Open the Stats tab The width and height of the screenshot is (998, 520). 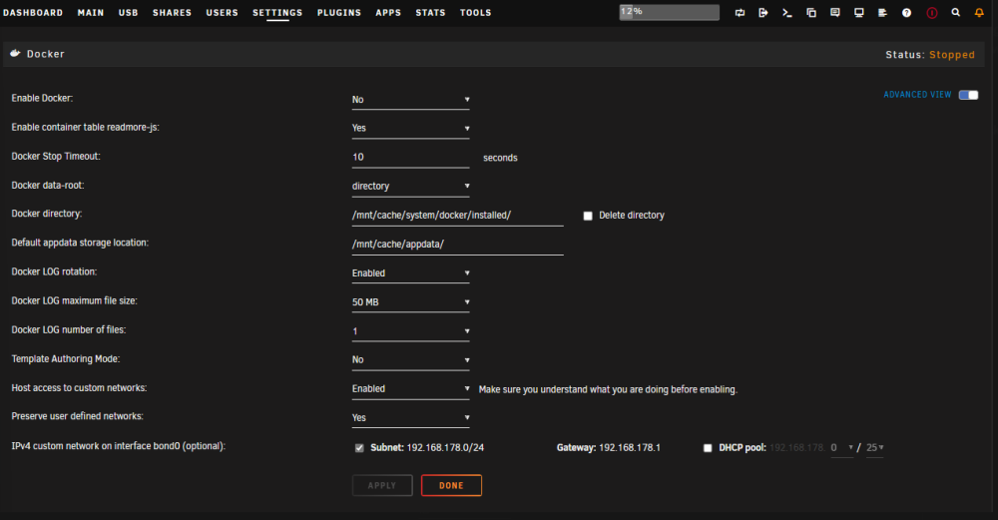point(430,13)
